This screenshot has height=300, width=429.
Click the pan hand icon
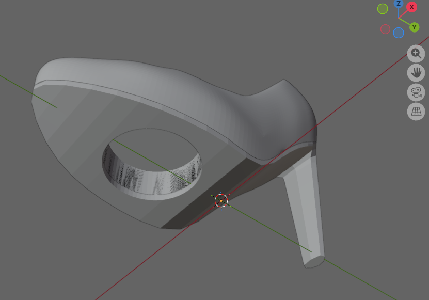416,73
